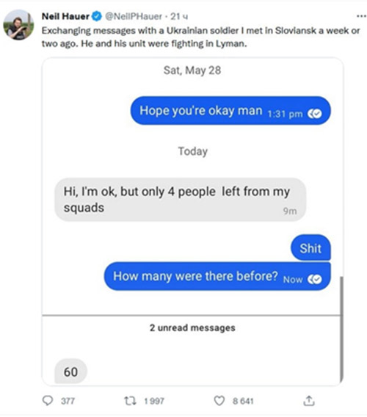Screen dimensions: 367x417
Task: Select the 'Shit' message bubble
Action: click(310, 247)
